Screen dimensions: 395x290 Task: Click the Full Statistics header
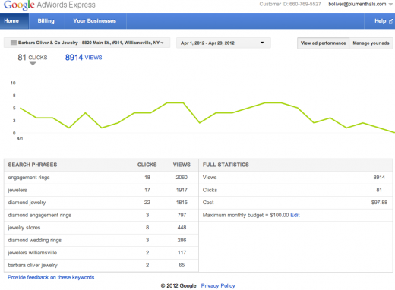click(226, 165)
